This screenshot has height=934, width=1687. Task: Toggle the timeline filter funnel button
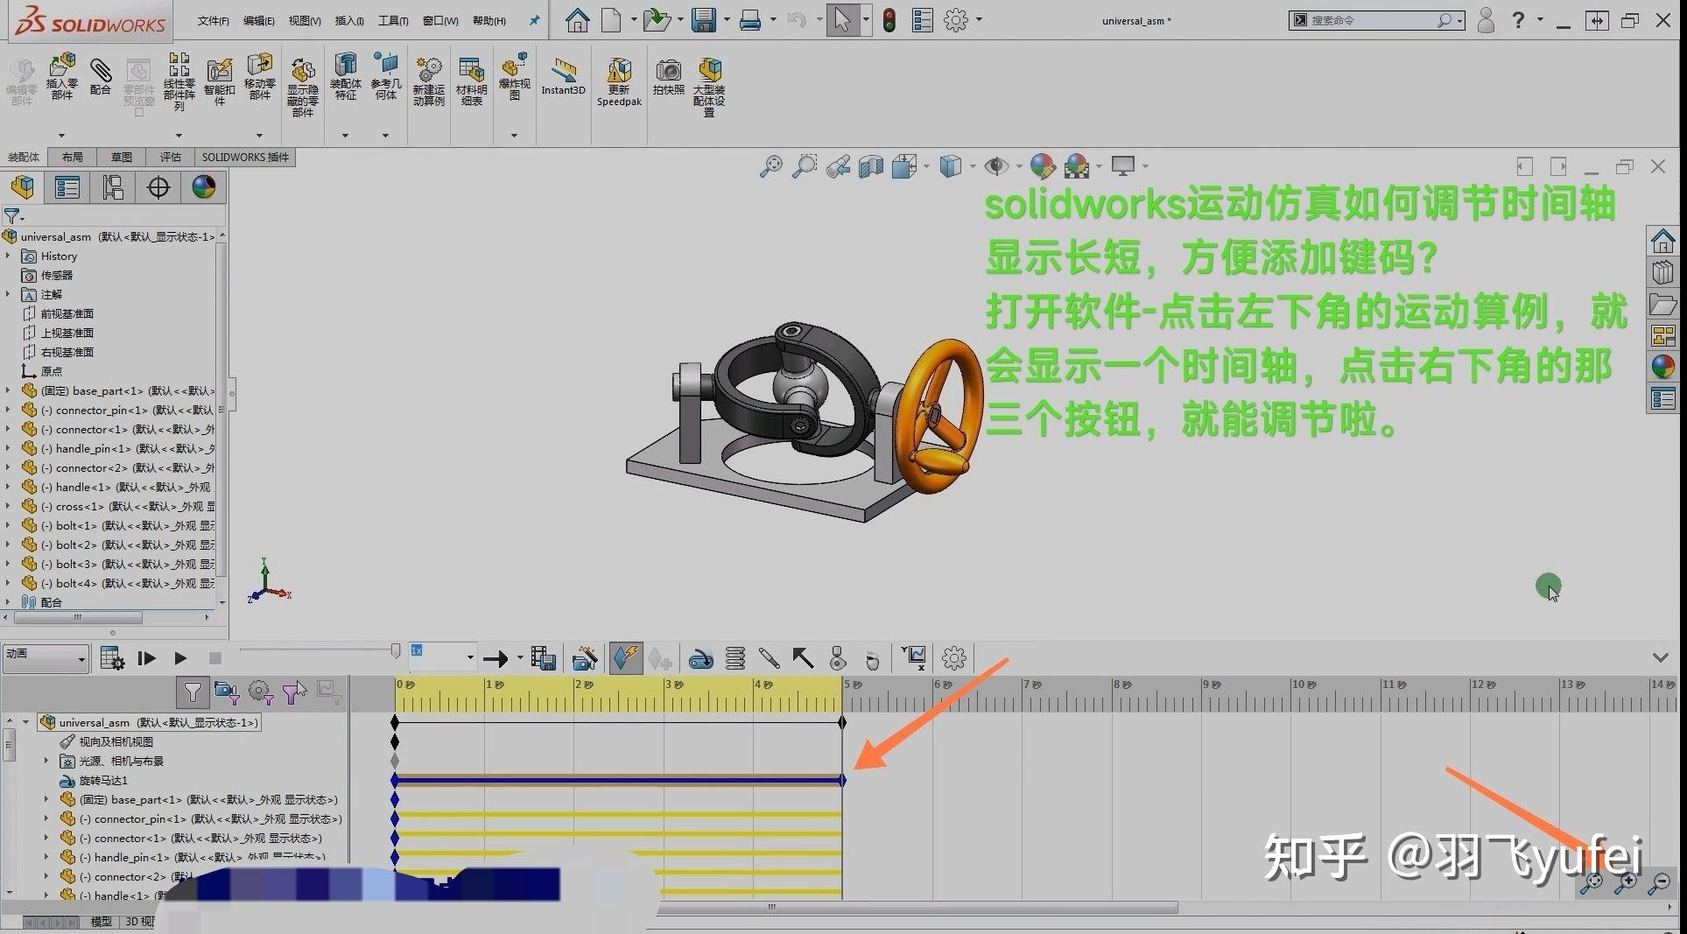(192, 693)
